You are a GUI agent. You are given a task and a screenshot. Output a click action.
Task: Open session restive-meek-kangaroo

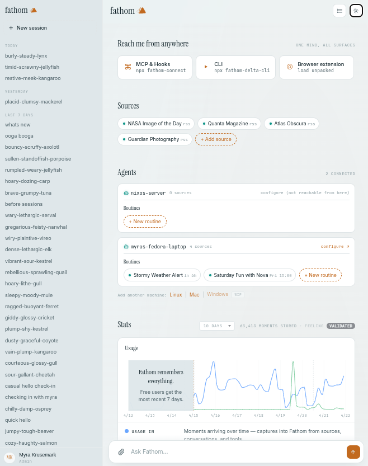[32, 78]
